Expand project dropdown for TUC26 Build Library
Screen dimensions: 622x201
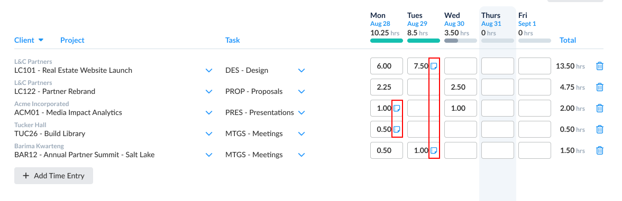[x=209, y=134]
